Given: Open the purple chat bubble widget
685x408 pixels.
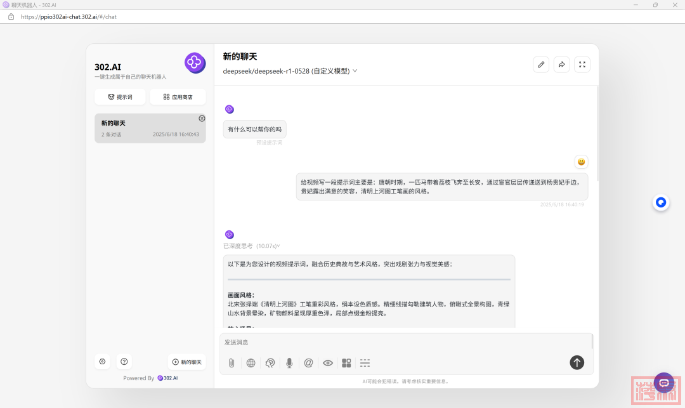Looking at the screenshot, I should pyautogui.click(x=664, y=383).
